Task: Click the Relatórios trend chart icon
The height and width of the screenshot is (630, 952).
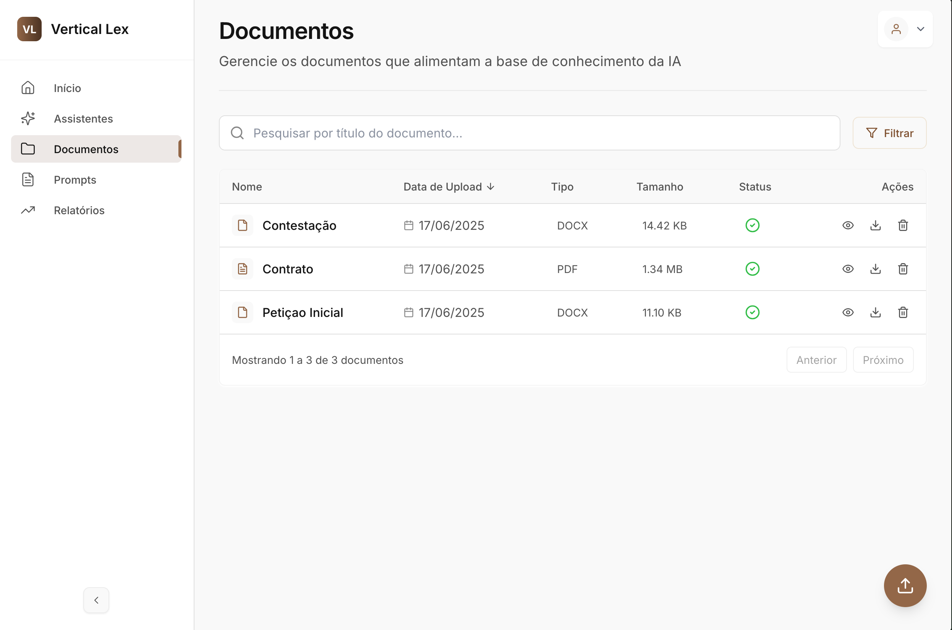Action: (x=28, y=210)
